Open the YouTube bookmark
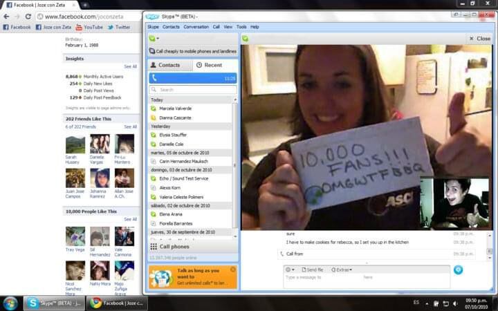The height and width of the screenshot is (311, 498). click(89, 27)
